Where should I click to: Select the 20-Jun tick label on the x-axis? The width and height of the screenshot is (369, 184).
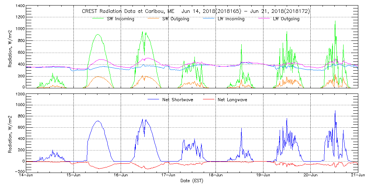coord(311,175)
